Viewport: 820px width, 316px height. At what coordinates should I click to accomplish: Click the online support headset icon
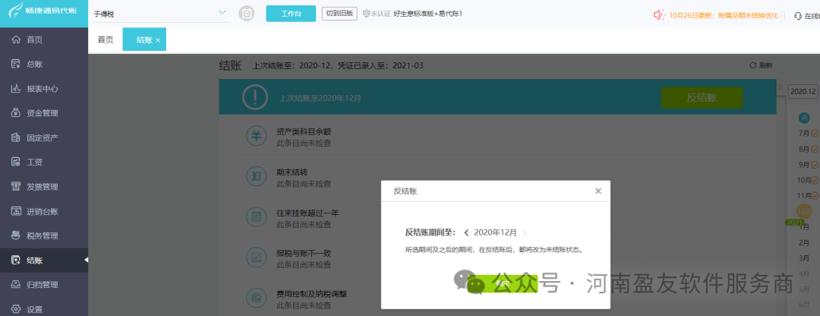(798, 16)
